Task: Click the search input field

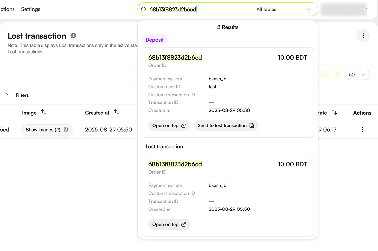Action: pos(198,10)
